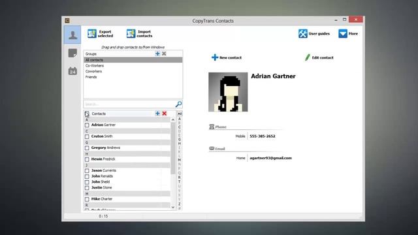418x235 pixels.
Task: Click the New contact text button
Action: click(x=231, y=57)
